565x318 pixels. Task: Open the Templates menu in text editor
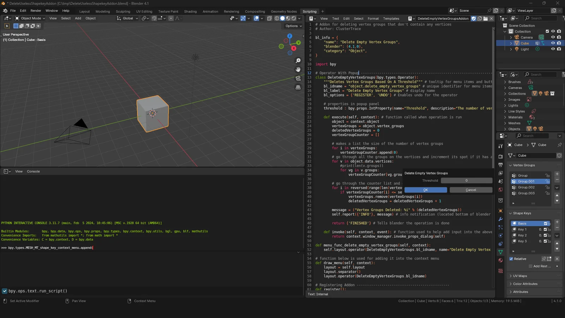[391, 19]
